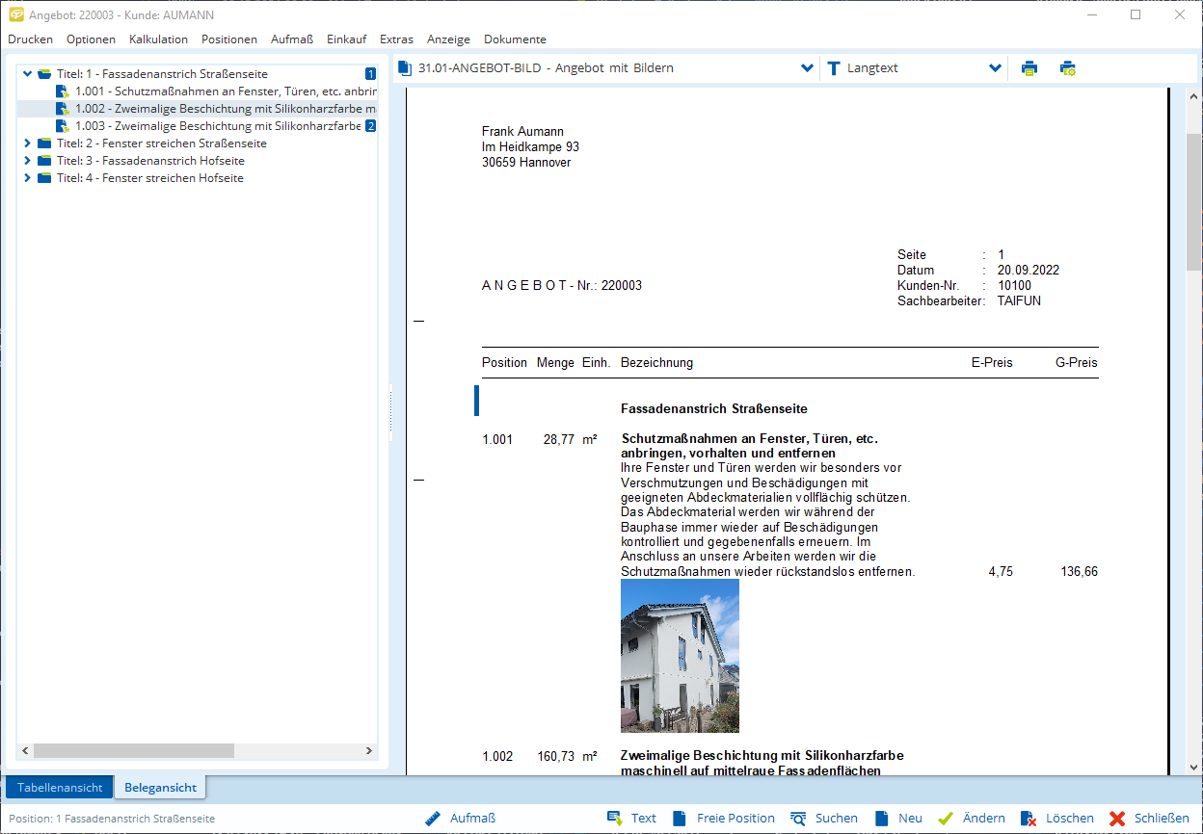This screenshot has width=1203, height=834.
Task: Click the Neu button
Action: pos(899,819)
